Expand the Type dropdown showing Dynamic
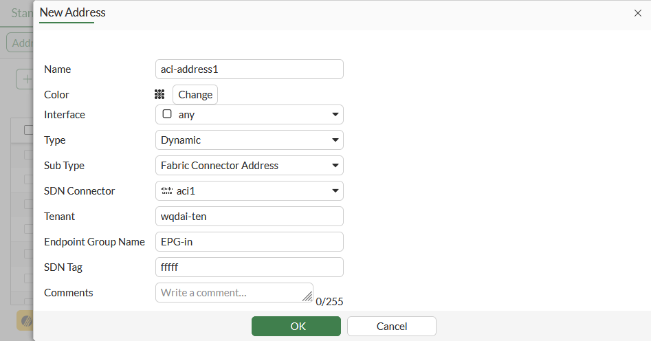 tap(335, 140)
